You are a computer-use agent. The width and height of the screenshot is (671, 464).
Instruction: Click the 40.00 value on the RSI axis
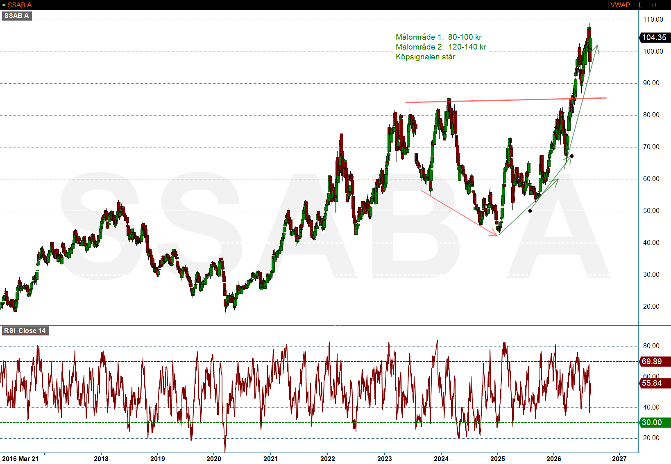[651, 407]
